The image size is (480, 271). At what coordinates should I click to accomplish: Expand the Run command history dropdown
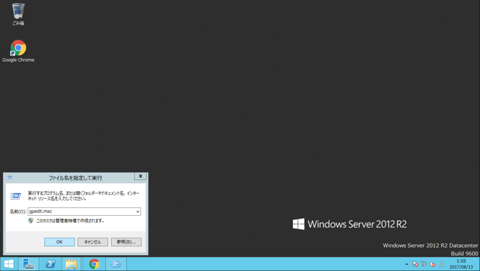pos(138,211)
